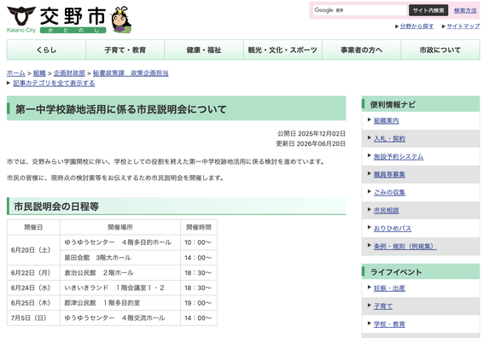Click the 開催場所 column header

120,228
